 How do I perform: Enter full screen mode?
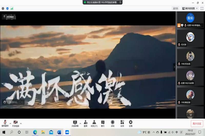coord(202,8)
